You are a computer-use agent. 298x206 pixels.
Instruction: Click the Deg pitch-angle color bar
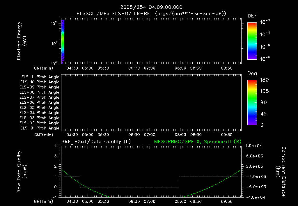click(252, 103)
